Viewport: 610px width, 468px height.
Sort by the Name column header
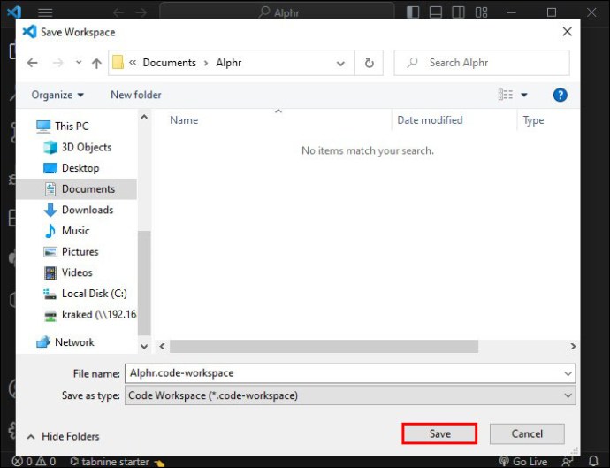[184, 120]
